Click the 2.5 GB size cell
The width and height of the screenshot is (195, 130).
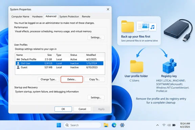pyautogui.click(x=48, y=59)
